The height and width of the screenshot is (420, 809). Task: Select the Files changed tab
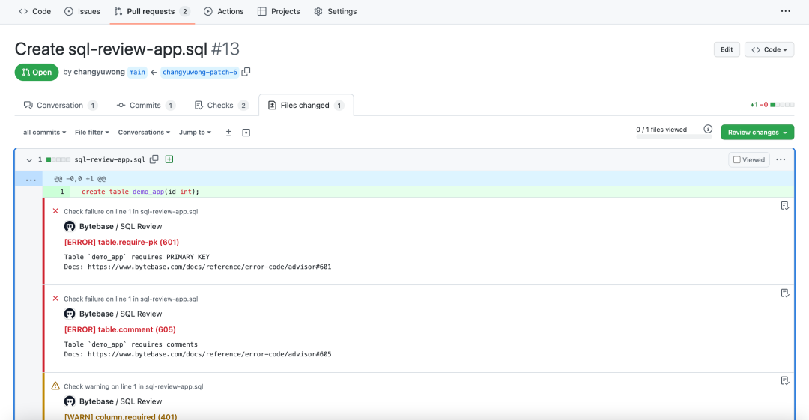pos(306,106)
